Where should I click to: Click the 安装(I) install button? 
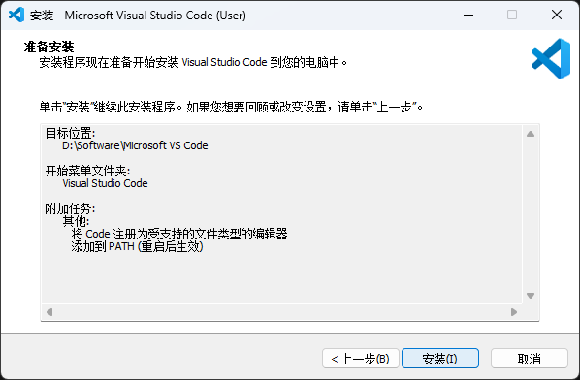pos(440,359)
